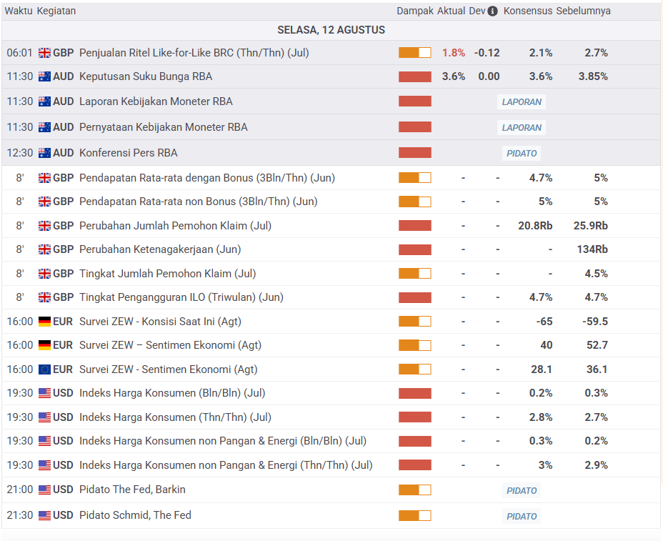663x541 pixels.
Task: Click the US flag beside Pidato Schmid, The Fed
Action: click(44, 515)
